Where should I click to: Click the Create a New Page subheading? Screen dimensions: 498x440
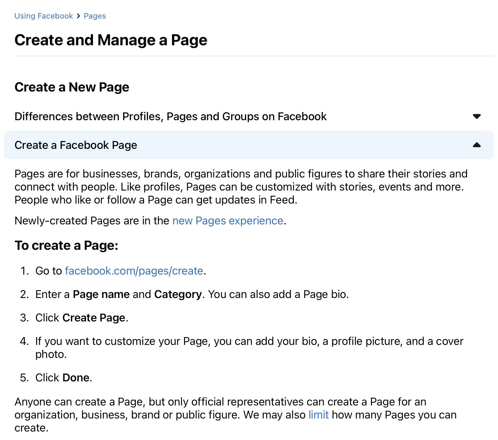point(72,87)
